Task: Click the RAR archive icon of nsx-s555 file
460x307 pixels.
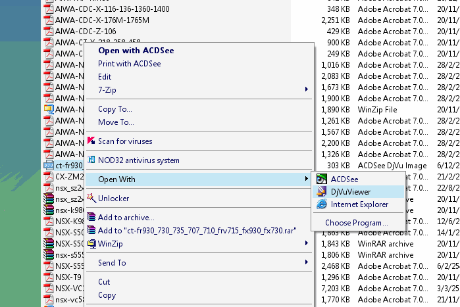Action: (x=49, y=254)
